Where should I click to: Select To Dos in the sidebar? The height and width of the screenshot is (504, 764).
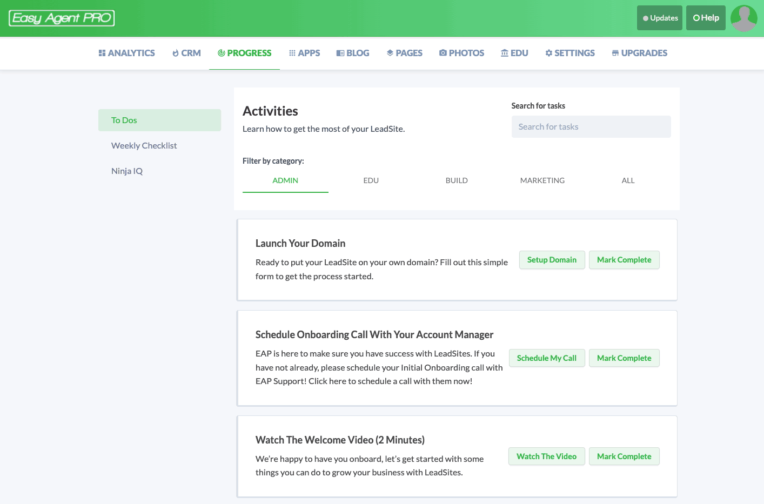pos(159,120)
